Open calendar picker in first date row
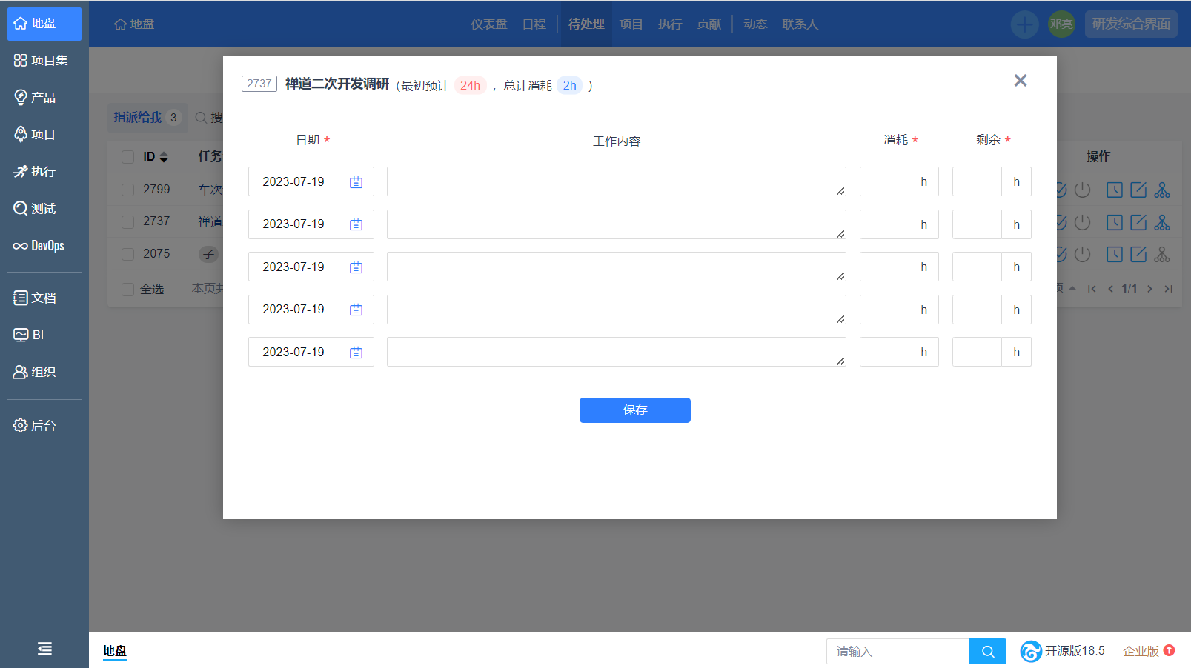Image resolution: width=1191 pixels, height=668 pixels. tap(356, 182)
